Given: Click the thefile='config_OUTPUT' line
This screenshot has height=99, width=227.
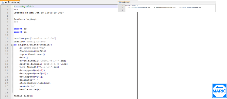Looking at the screenshot, I should (30, 41).
